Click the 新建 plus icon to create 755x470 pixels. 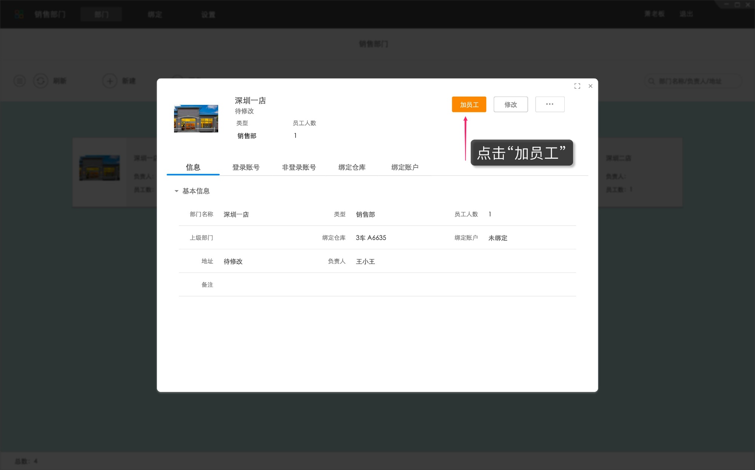[109, 81]
